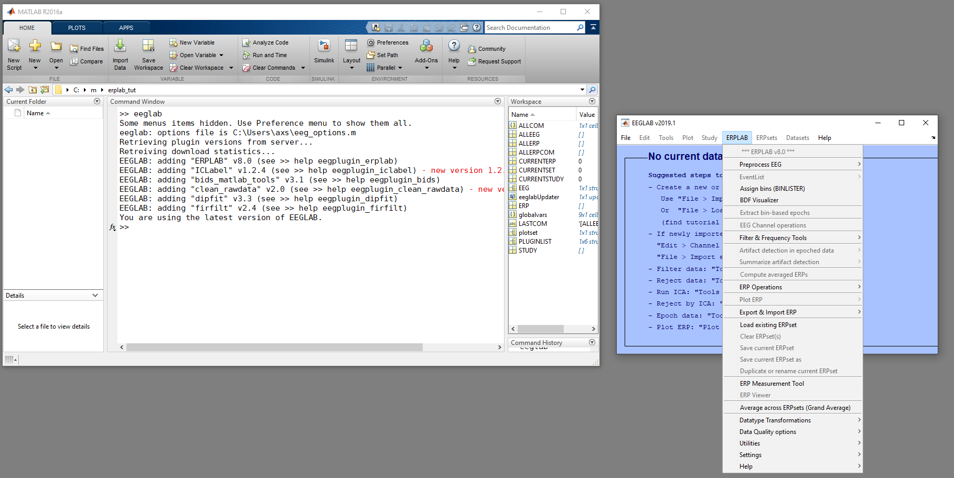954x478 pixels.
Task: Open Settings submenu in ERPLAB menu
Action: pos(793,455)
